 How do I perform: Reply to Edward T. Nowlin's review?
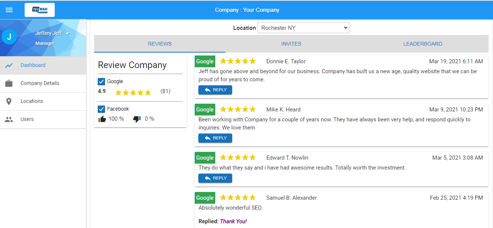coord(215,178)
